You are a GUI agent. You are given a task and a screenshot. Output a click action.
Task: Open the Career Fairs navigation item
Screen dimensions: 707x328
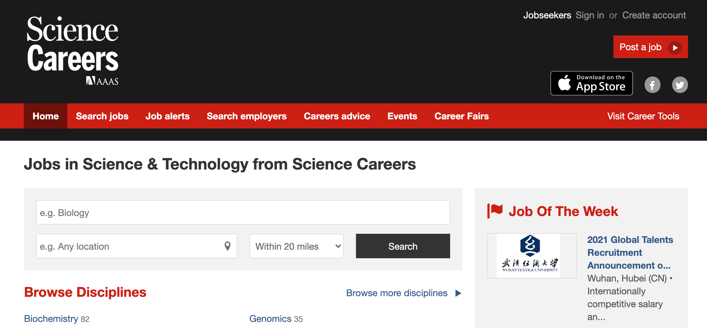pos(461,116)
